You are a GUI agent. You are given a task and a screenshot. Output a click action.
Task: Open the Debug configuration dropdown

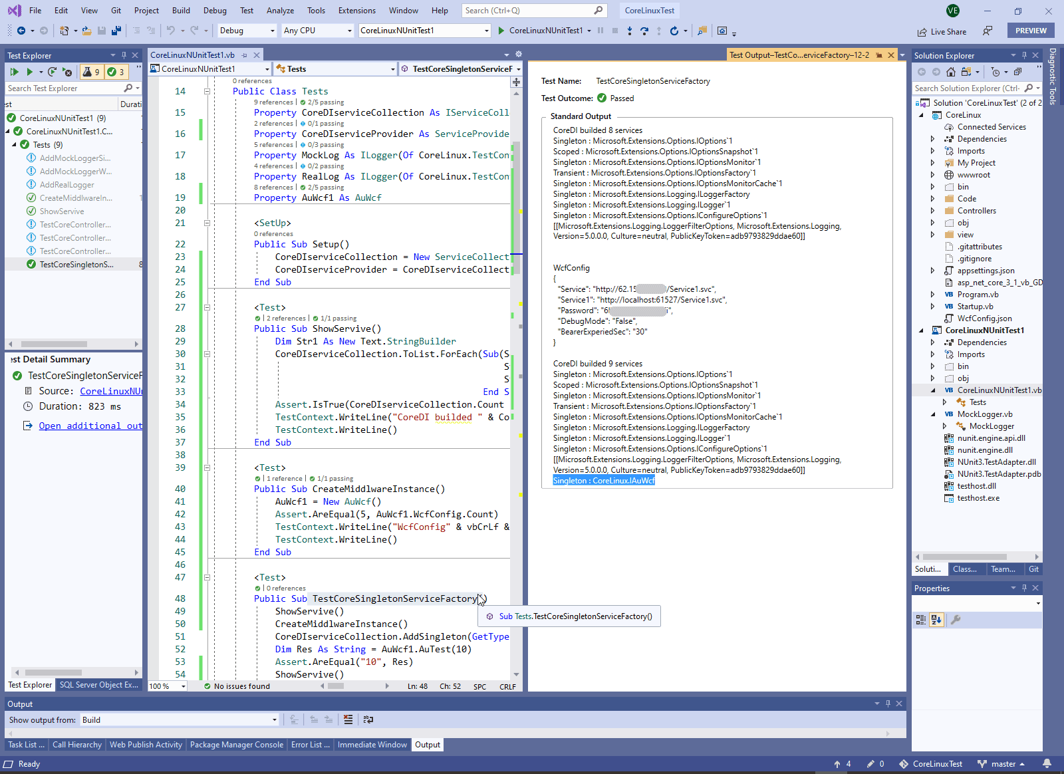[x=247, y=31]
